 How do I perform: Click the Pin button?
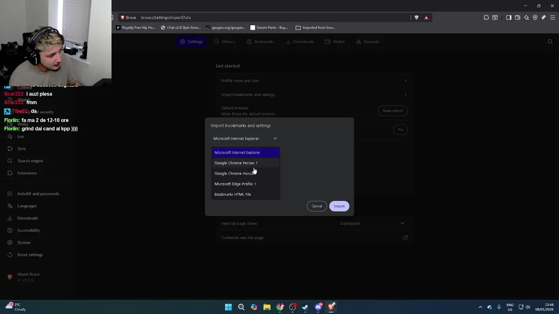(400, 130)
